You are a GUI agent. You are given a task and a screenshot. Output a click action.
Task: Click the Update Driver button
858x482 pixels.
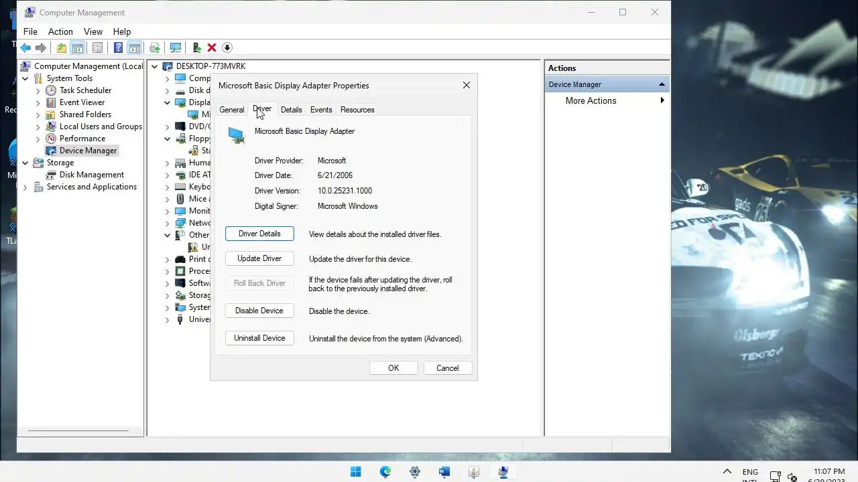(x=259, y=258)
